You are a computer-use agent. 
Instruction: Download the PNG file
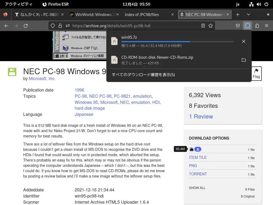(193, 165)
